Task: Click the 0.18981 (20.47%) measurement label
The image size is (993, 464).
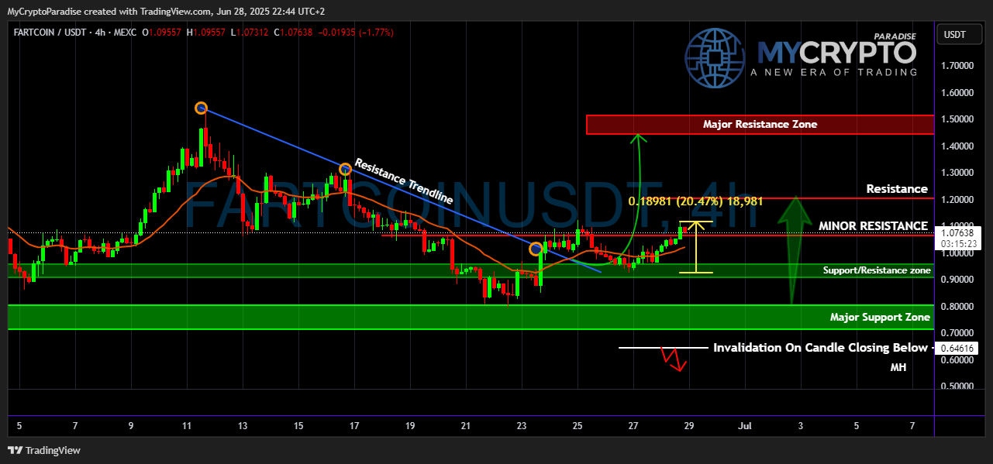Action: [695, 201]
